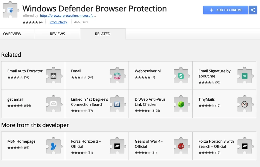The width and height of the screenshot is (260, 167).
Task: Open the Email Auto Extractor envelope icon
Action: [54, 76]
